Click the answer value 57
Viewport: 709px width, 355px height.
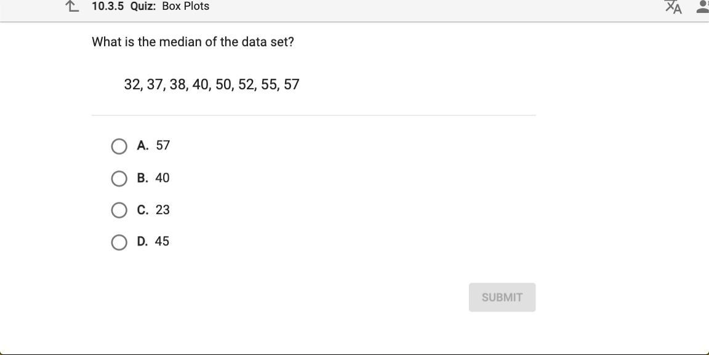click(x=162, y=146)
